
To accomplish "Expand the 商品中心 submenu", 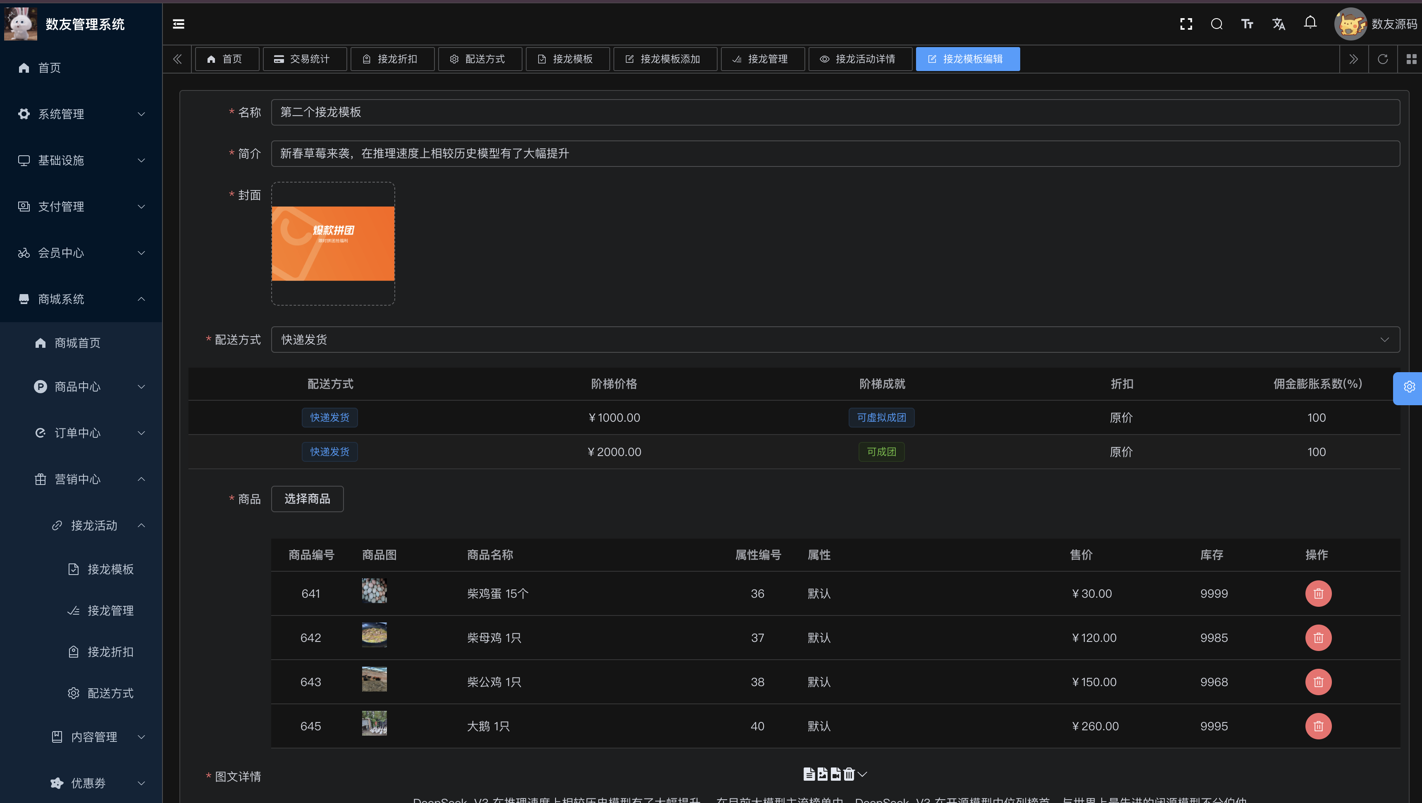I will [x=81, y=387].
